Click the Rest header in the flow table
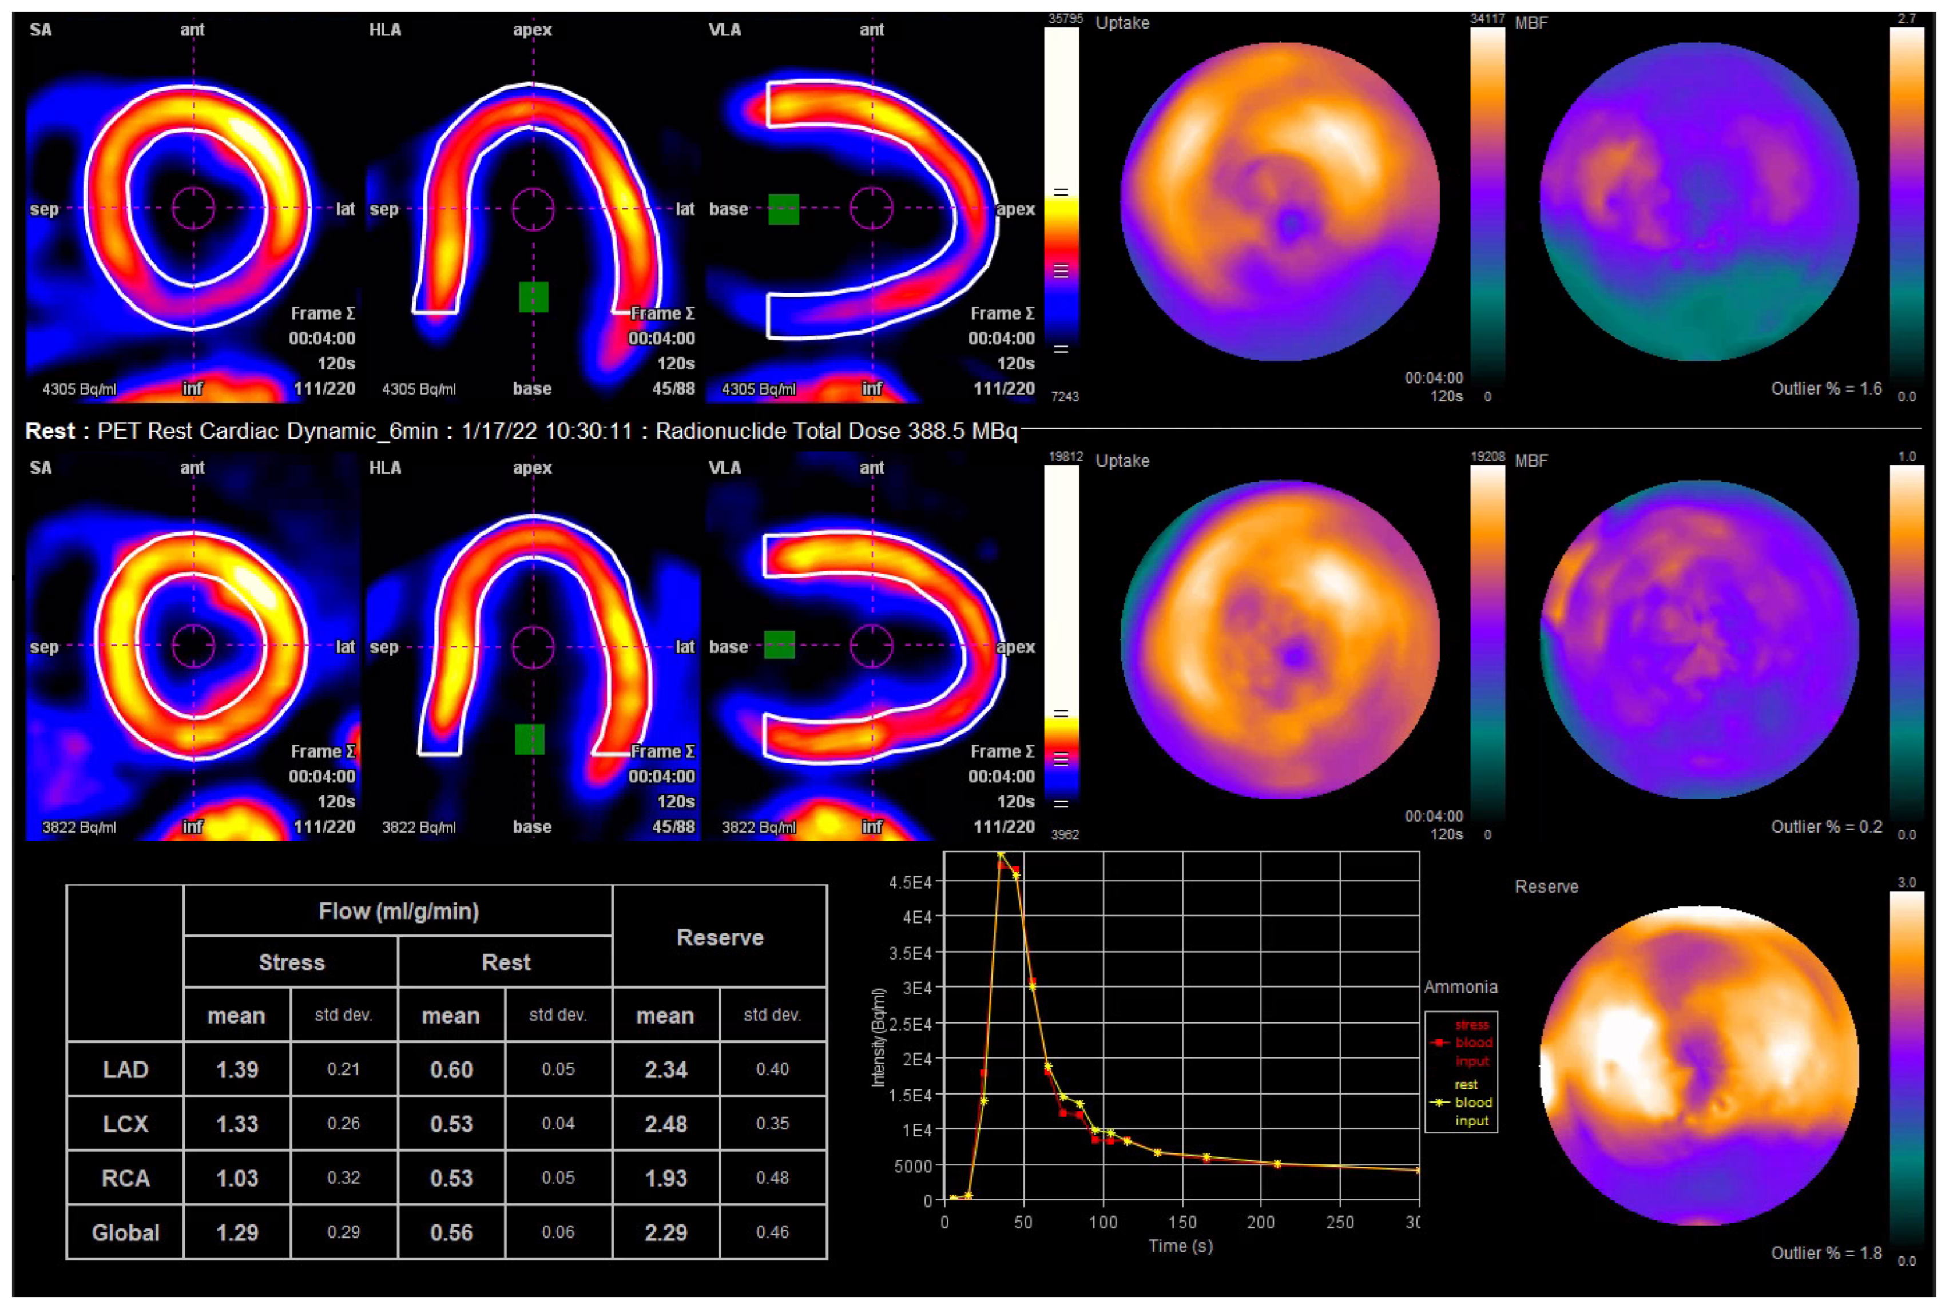This screenshot has height=1309, width=1949. tap(505, 962)
